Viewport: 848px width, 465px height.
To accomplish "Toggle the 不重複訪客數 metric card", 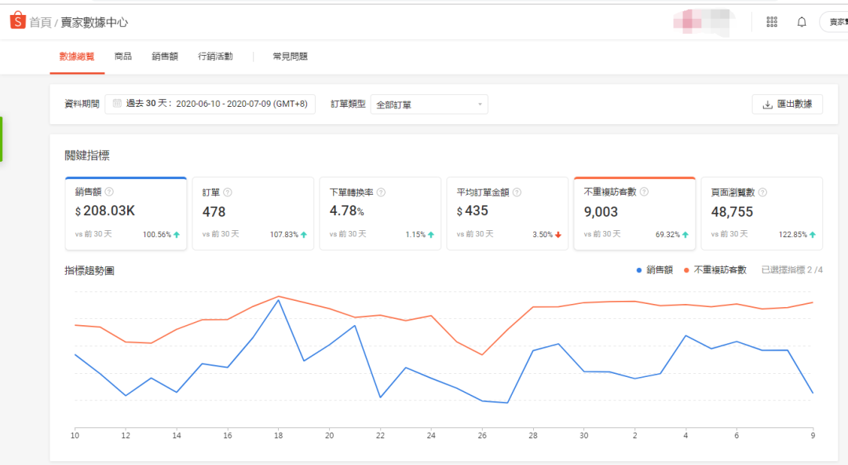I will (634, 214).
